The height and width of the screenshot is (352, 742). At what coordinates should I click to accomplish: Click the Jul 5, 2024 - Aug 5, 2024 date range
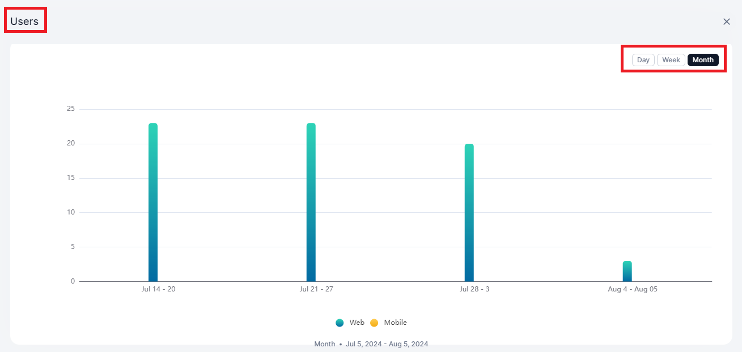coord(387,344)
